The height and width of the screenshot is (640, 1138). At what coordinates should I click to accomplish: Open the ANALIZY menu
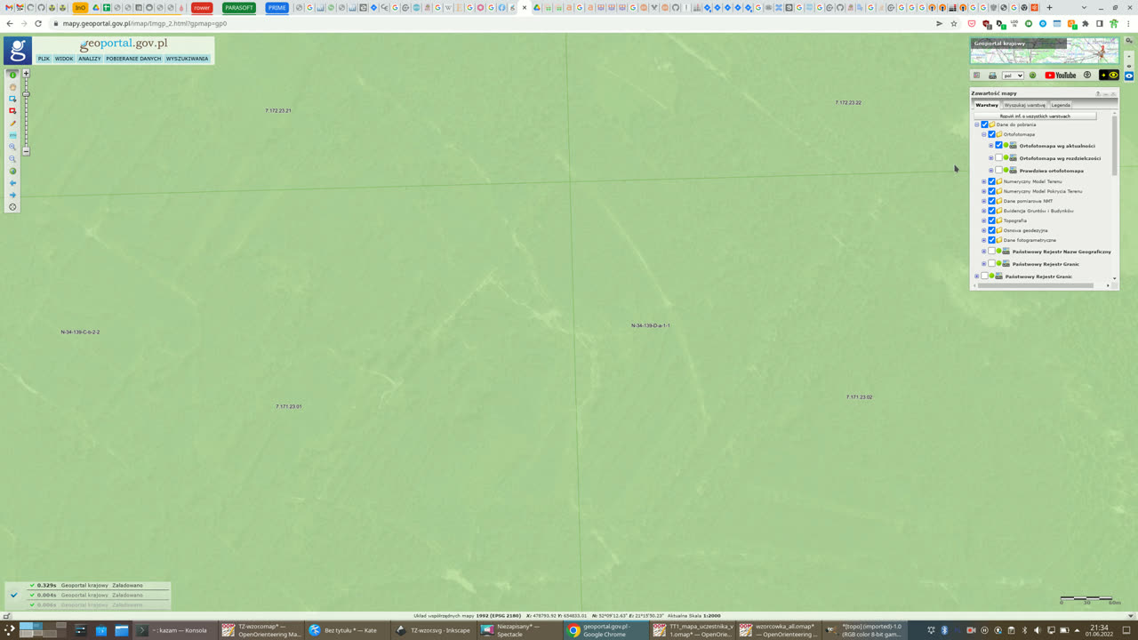tap(90, 59)
